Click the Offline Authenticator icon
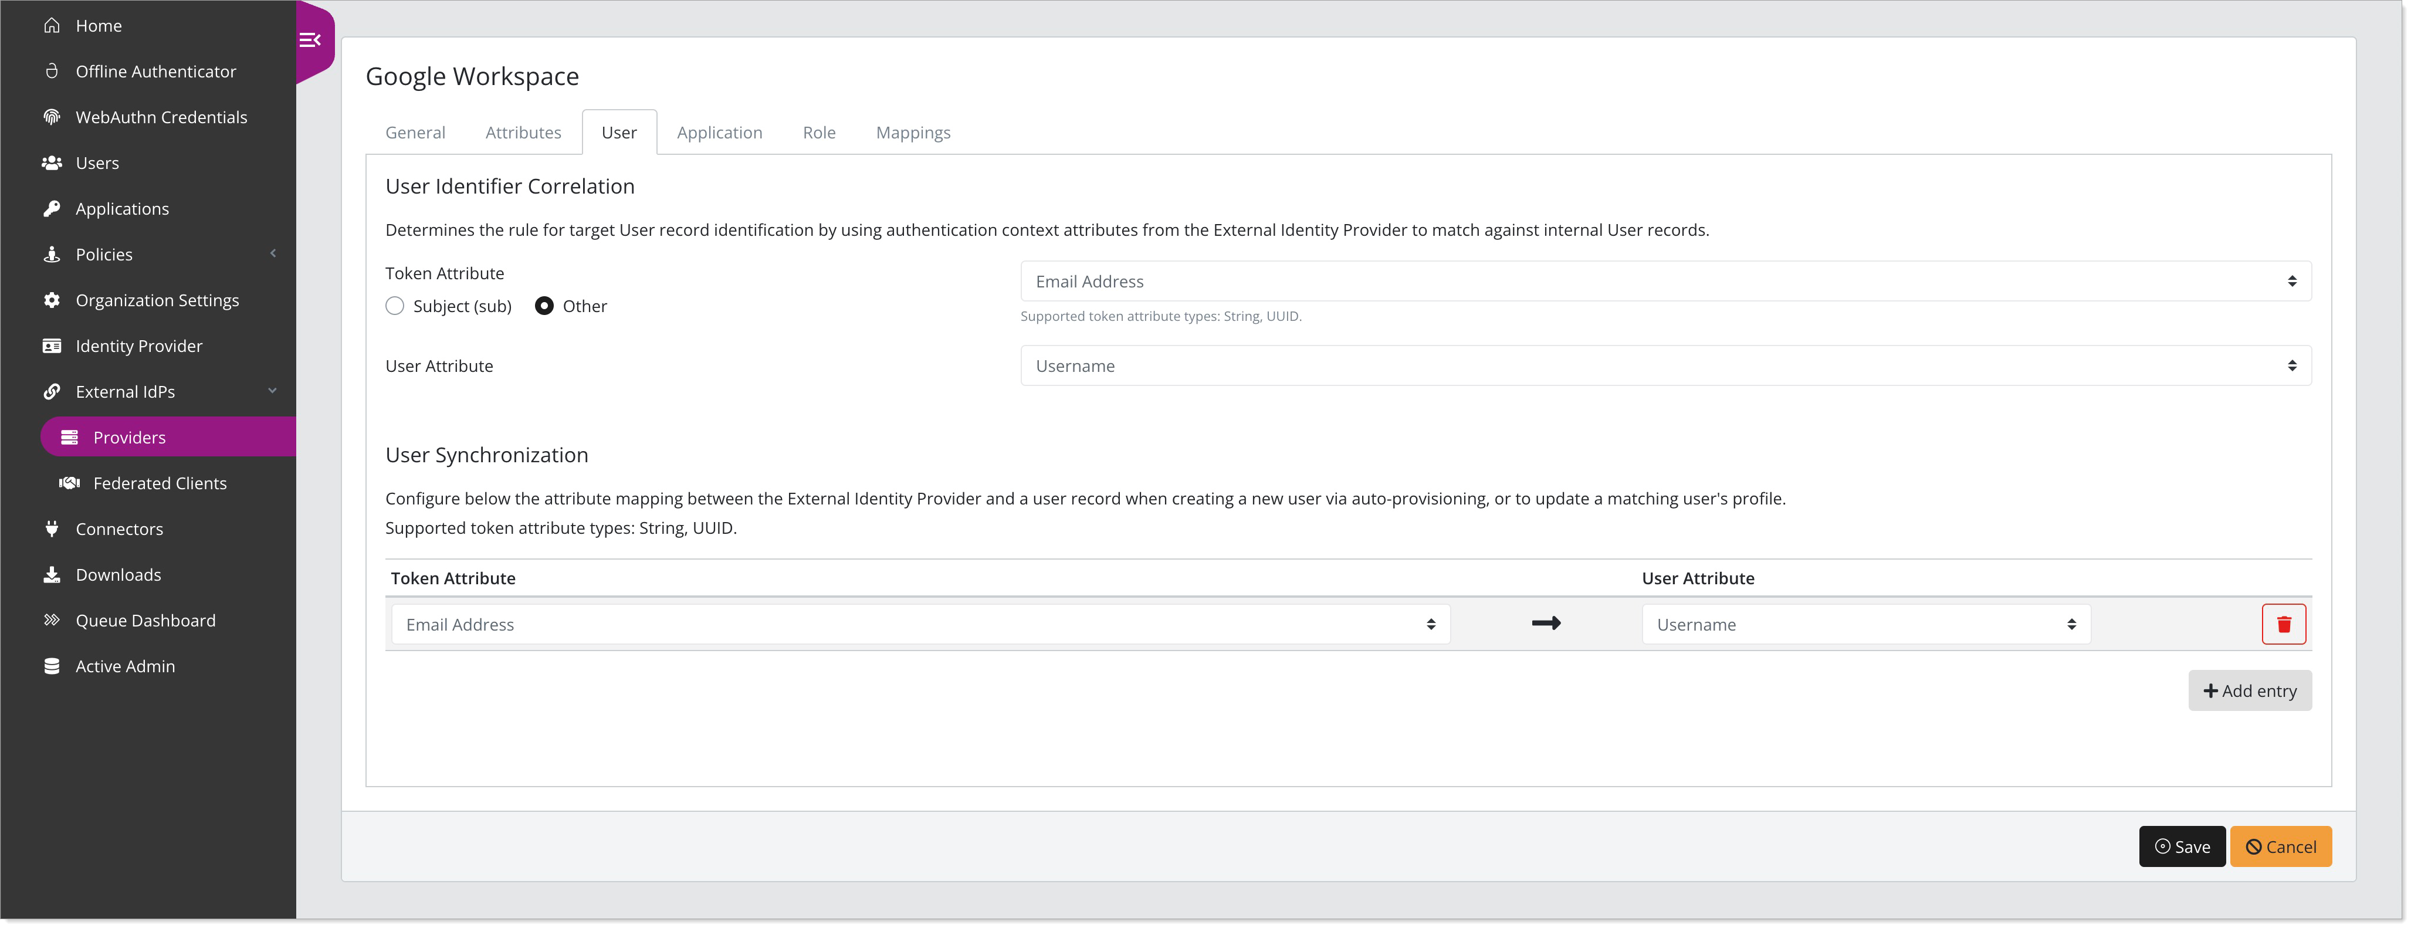Viewport: 2411px width, 928px height. tap(52, 71)
